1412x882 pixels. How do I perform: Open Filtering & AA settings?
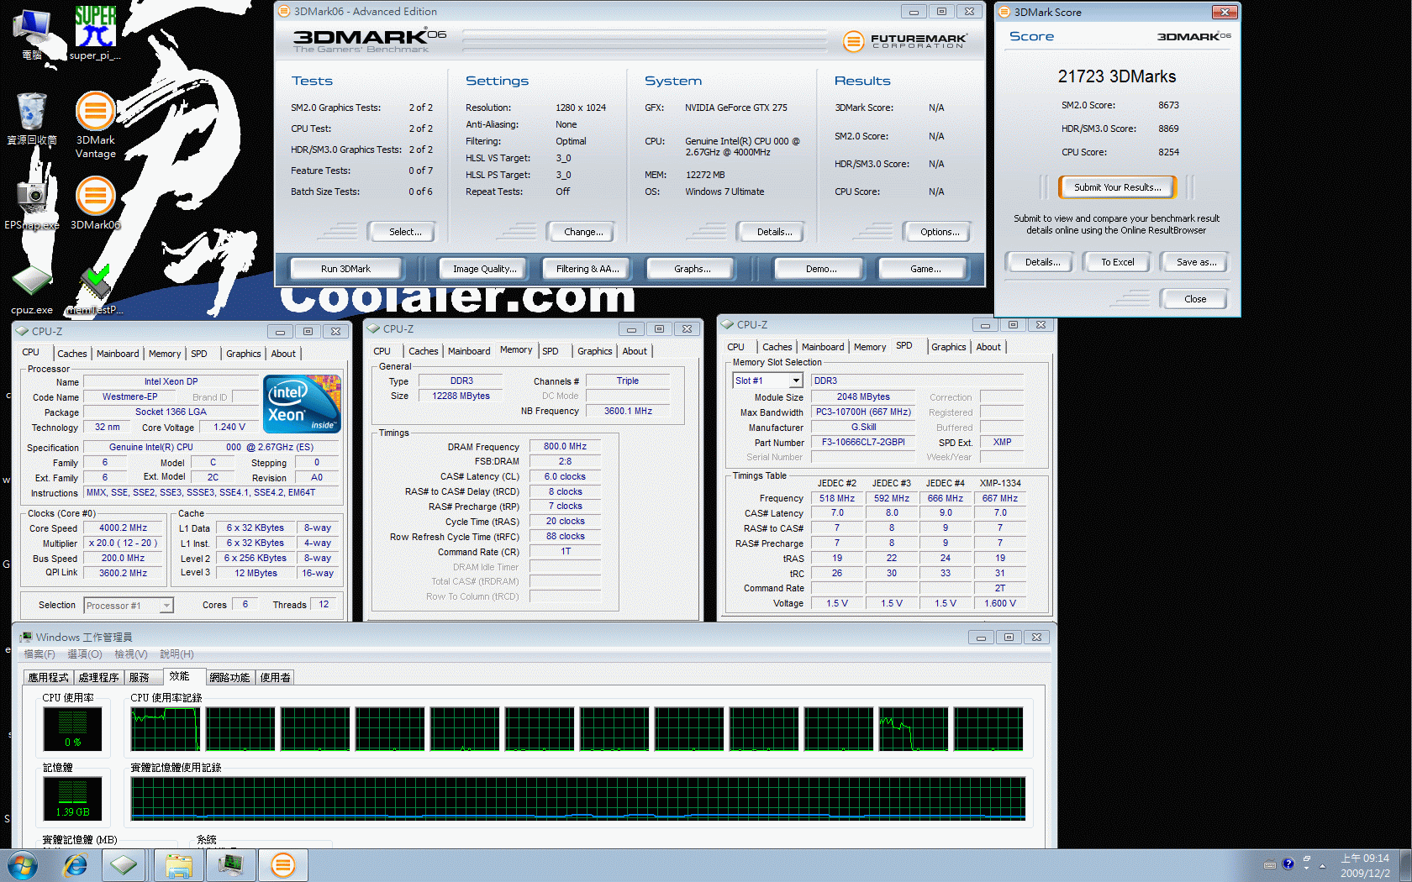tap(587, 269)
